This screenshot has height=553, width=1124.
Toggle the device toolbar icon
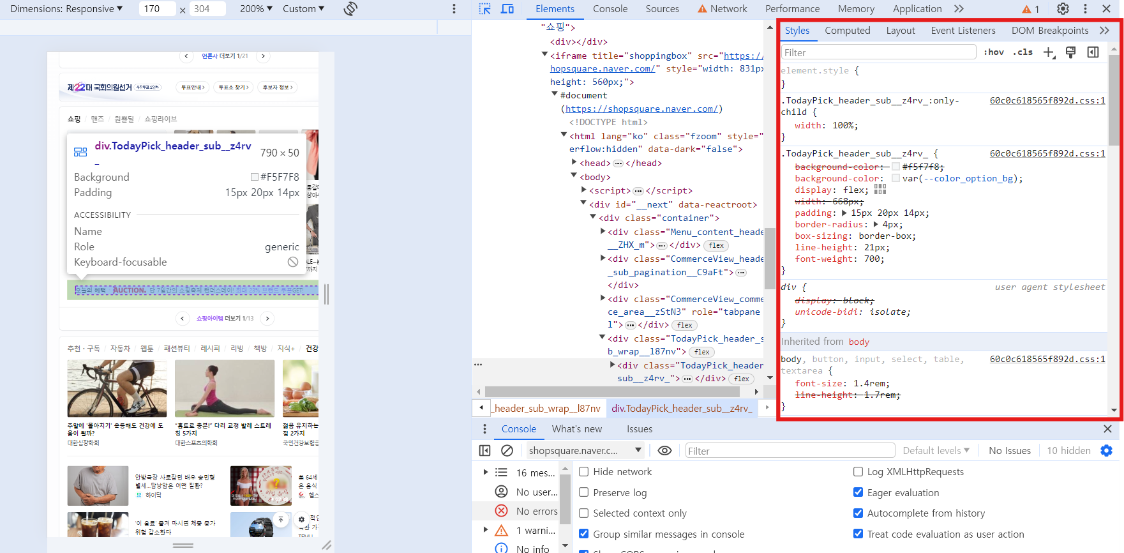point(507,9)
